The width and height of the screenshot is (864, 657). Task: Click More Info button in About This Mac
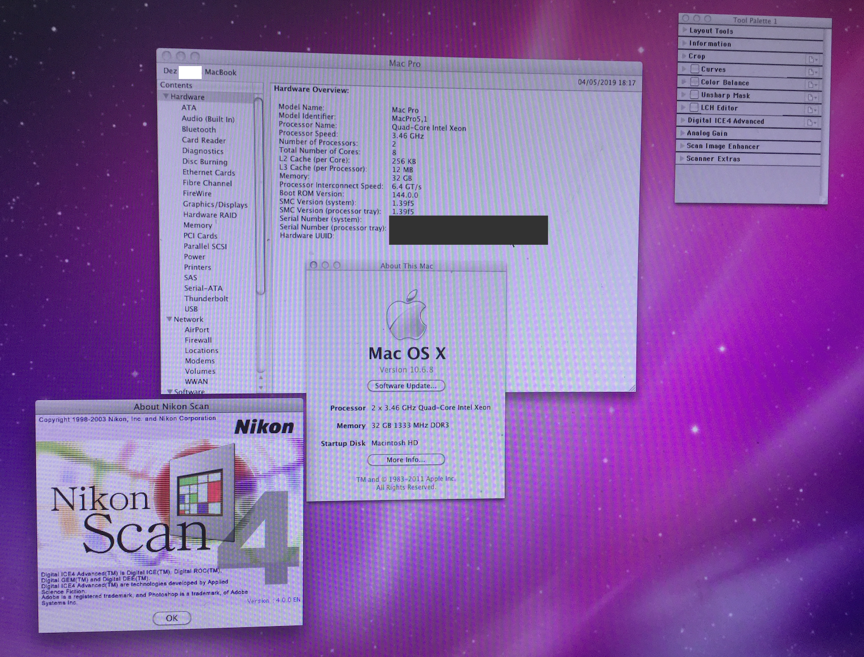pos(406,460)
